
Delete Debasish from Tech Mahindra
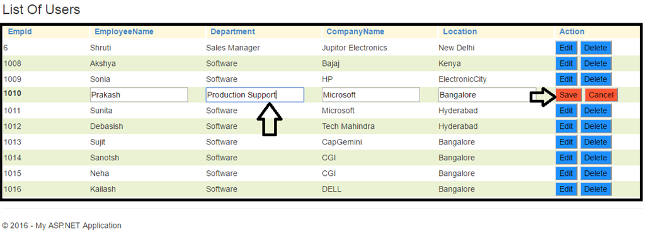[x=596, y=126]
